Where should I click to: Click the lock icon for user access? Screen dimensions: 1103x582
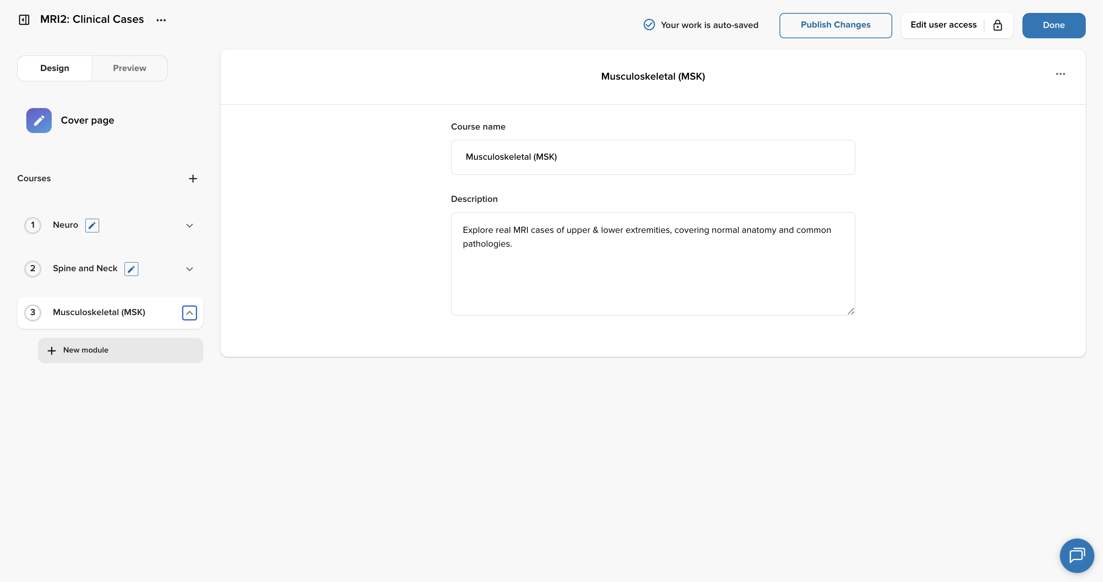coord(997,25)
